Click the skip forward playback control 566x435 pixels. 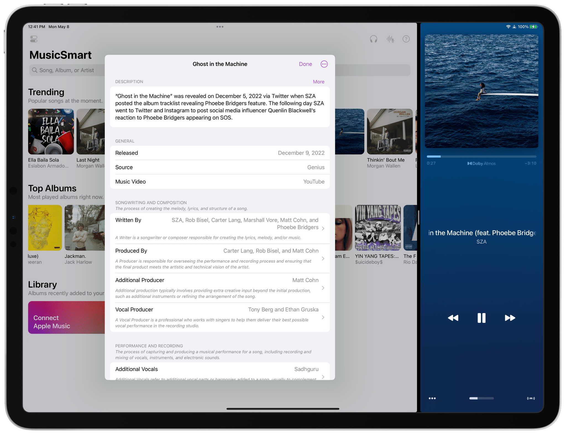pyautogui.click(x=509, y=317)
